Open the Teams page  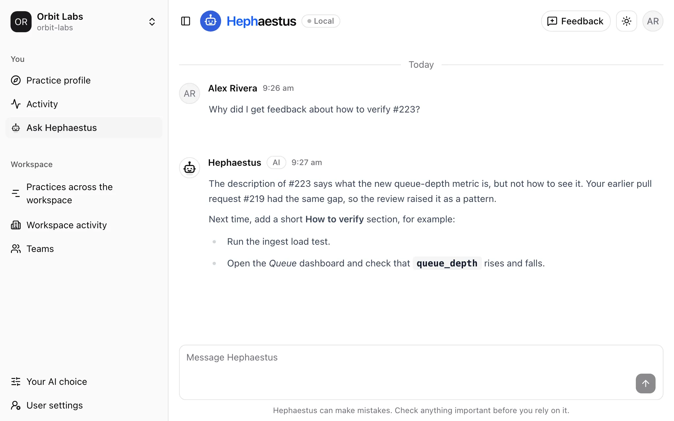pos(84,249)
